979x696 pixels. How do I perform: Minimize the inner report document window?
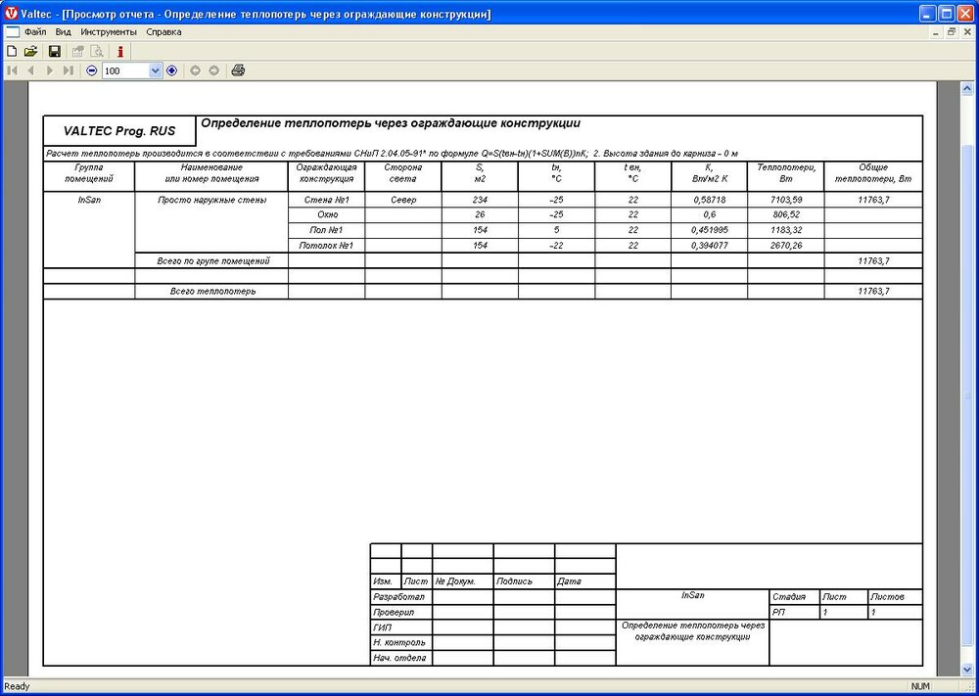pyautogui.click(x=937, y=32)
